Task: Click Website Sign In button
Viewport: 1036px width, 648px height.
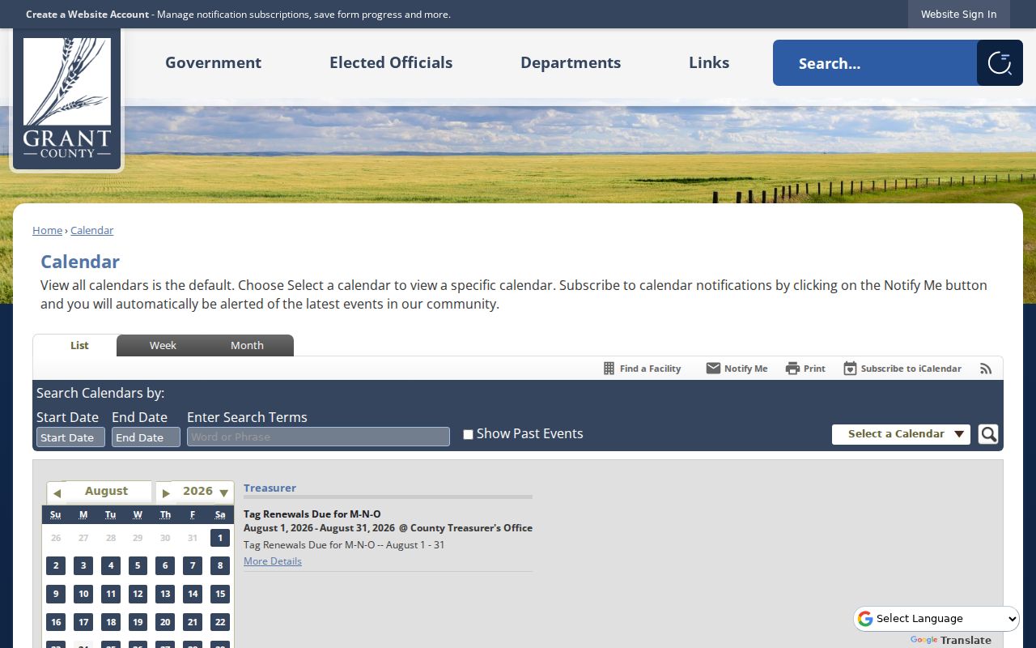Action: click(959, 15)
